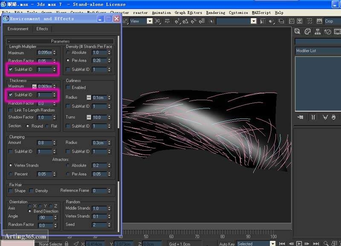
Task: Select Absolute density radio button
Action: tap(68, 52)
